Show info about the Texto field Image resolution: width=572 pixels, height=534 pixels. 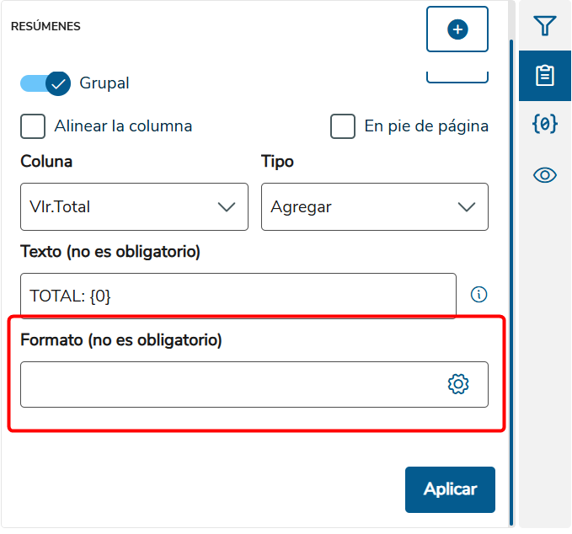point(478,294)
